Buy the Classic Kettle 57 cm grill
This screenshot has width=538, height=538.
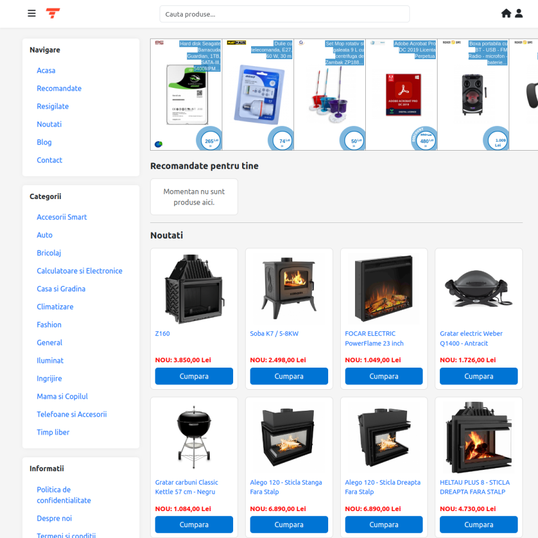[x=194, y=524]
